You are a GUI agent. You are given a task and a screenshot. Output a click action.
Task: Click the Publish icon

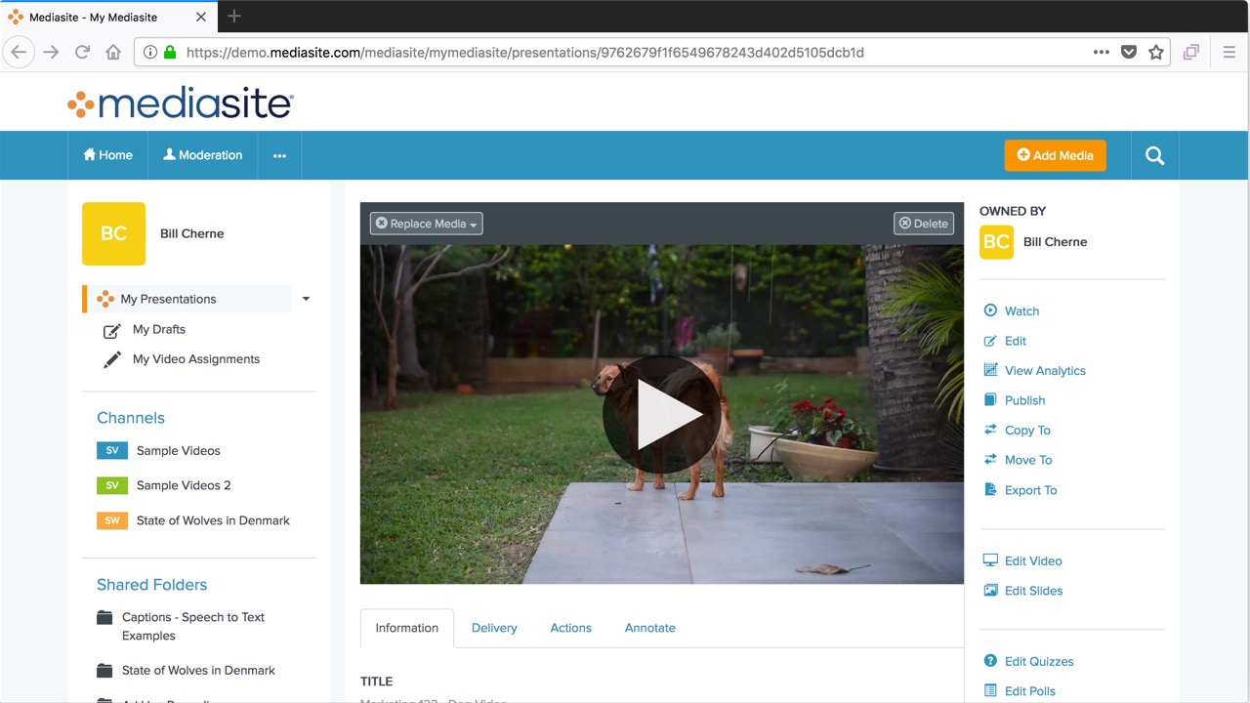tap(990, 400)
